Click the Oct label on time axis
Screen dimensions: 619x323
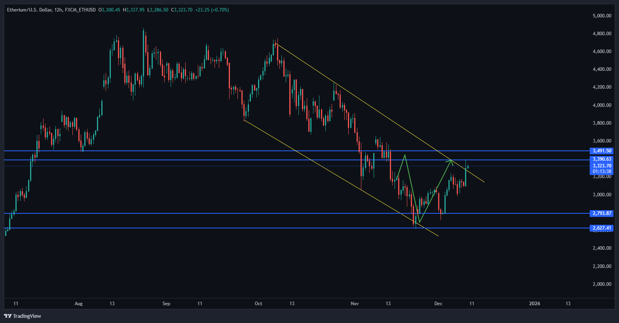pos(258,304)
